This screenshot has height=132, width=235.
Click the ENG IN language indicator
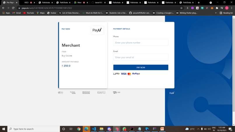point(214,129)
